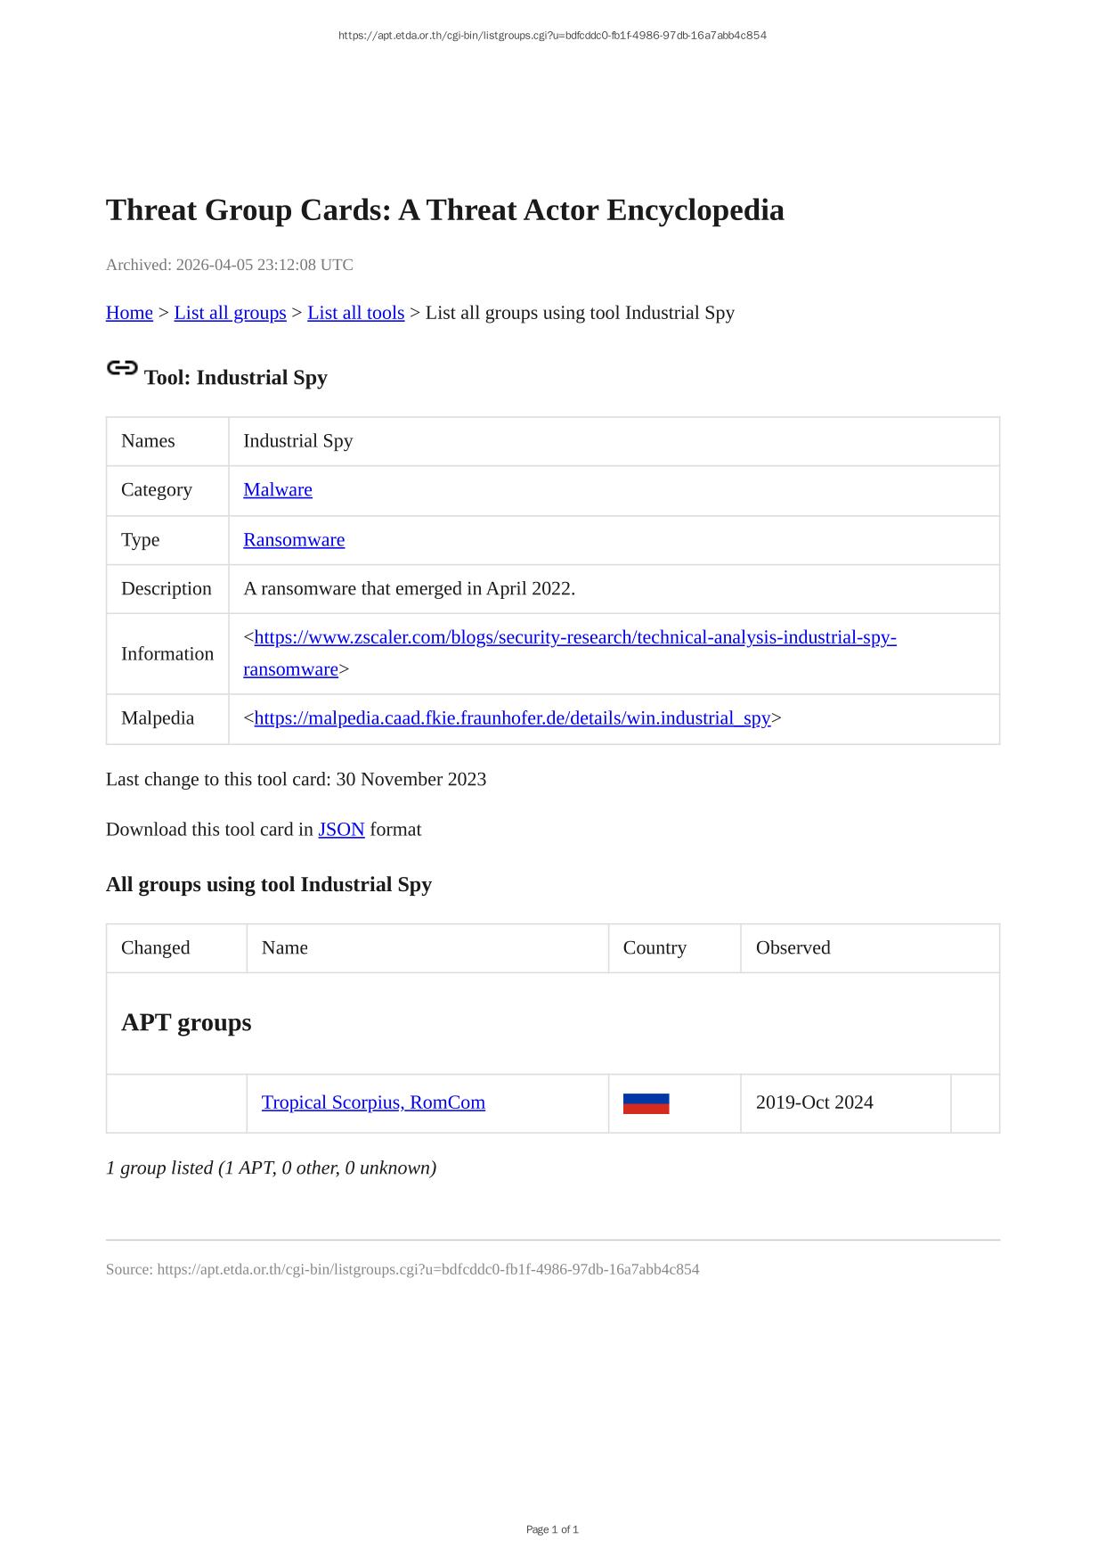Image resolution: width=1106 pixels, height=1565 pixels.
Task: Click the Source URL in the footer
Action: tap(427, 1269)
